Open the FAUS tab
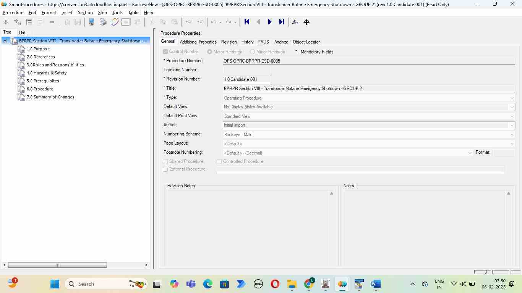Viewport: 522px width, 293px height. coord(263,42)
